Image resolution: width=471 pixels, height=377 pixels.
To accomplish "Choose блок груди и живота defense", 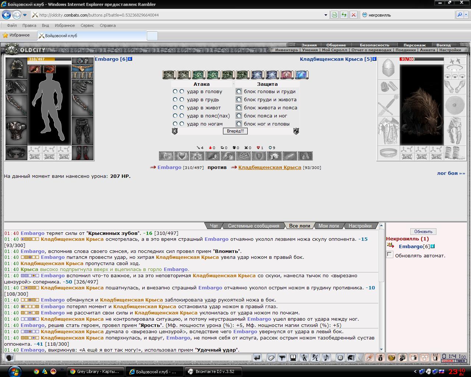I will 239,99.
